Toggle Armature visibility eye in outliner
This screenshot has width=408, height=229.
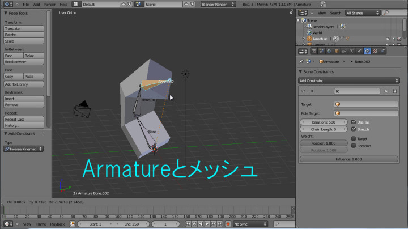(x=388, y=39)
